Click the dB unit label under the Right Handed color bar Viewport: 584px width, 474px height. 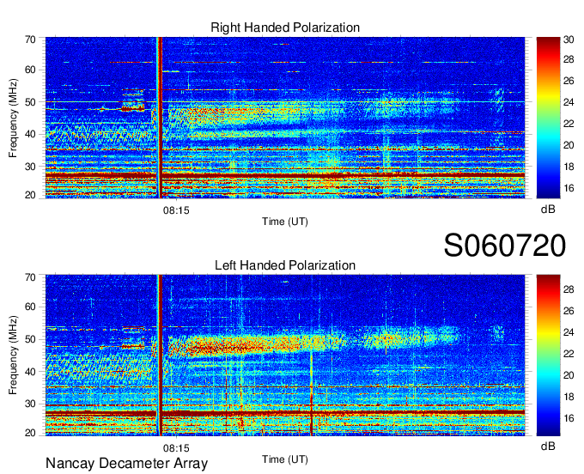pos(548,210)
